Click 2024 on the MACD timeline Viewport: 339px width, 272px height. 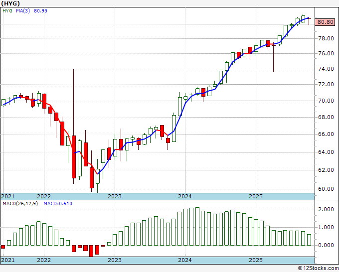tap(185, 260)
